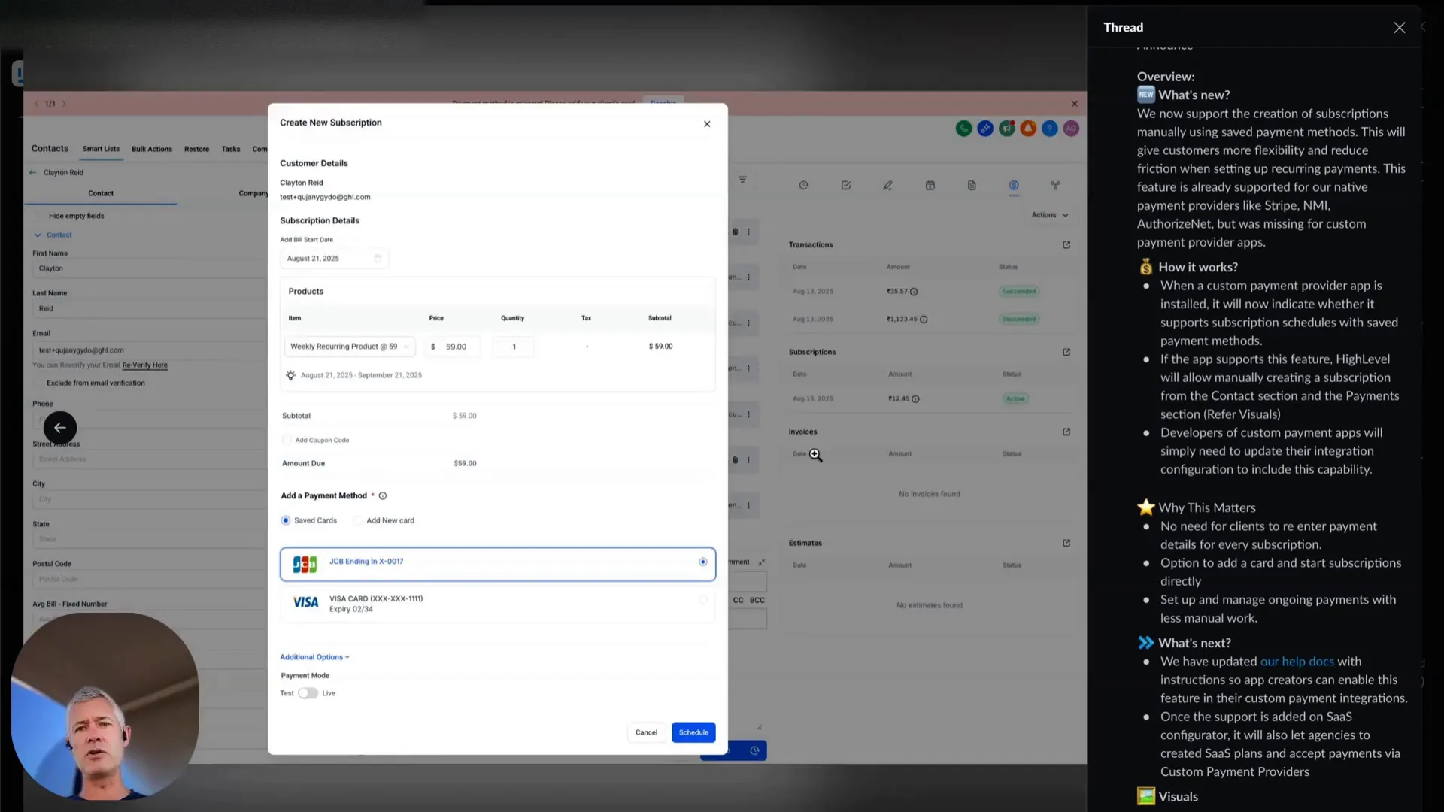
Task: Click info icon next to ₹35.57 amount
Action: (914, 292)
